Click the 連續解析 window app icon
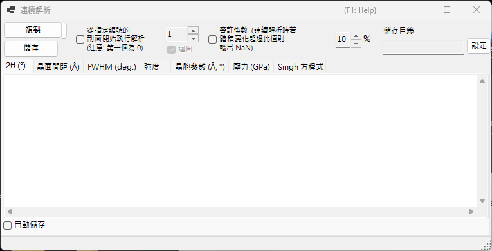This screenshot has height=251, width=492. (x=11, y=10)
